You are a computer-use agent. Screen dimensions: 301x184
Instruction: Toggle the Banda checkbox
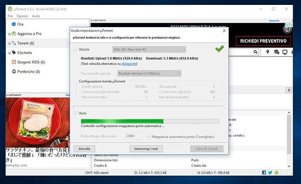[75, 49]
